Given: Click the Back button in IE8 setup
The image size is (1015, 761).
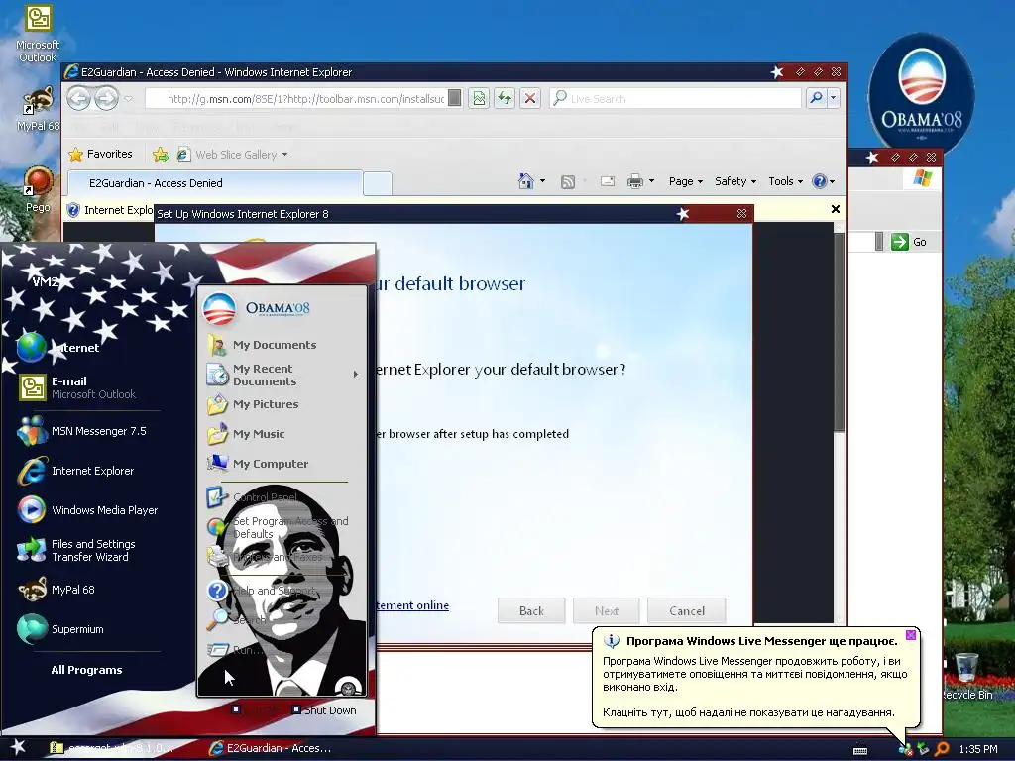Looking at the screenshot, I should point(531,610).
